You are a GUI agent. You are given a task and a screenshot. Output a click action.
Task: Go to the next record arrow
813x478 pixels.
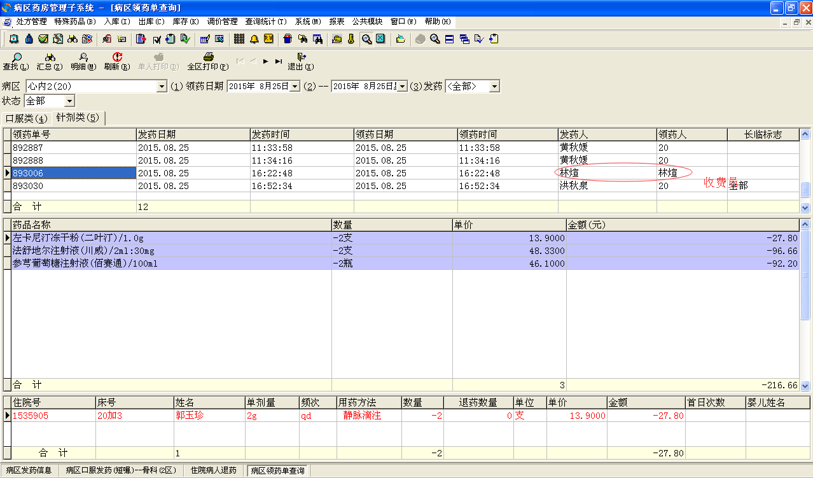coord(265,61)
